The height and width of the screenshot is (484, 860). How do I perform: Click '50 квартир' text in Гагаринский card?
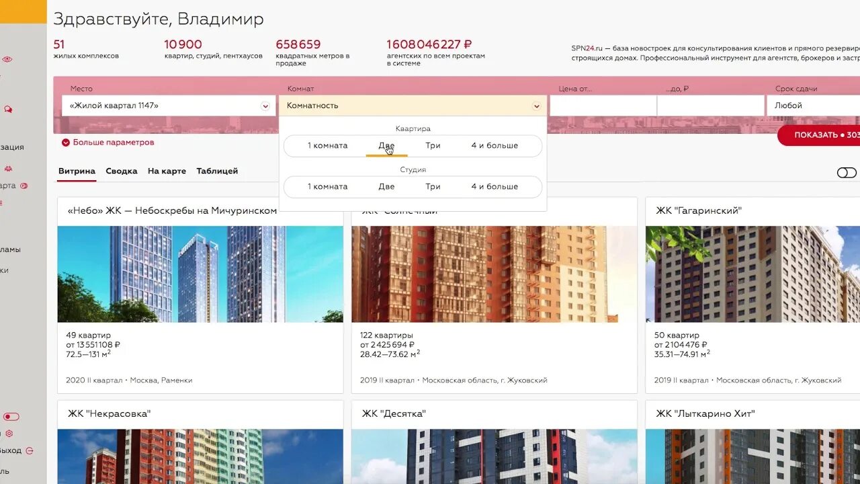click(677, 335)
